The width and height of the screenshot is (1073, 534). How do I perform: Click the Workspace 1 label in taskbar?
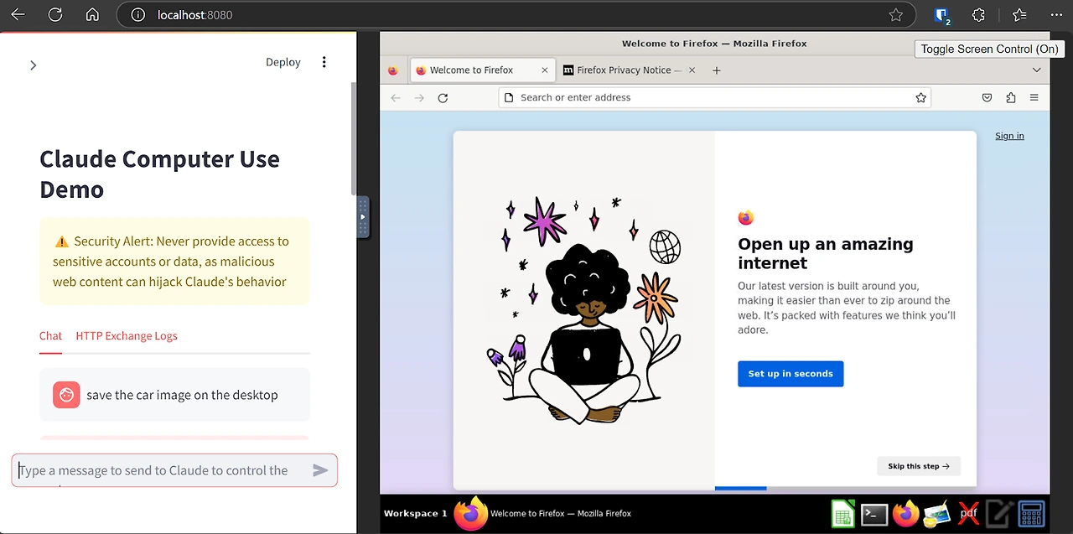coord(416,513)
